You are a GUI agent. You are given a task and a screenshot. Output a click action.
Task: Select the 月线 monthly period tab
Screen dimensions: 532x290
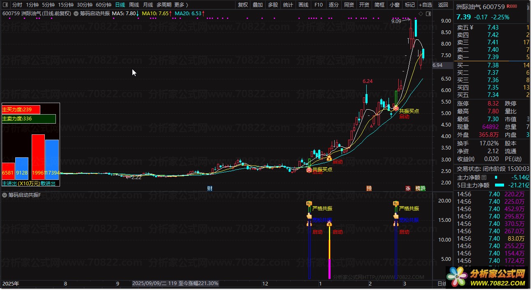click(148, 5)
